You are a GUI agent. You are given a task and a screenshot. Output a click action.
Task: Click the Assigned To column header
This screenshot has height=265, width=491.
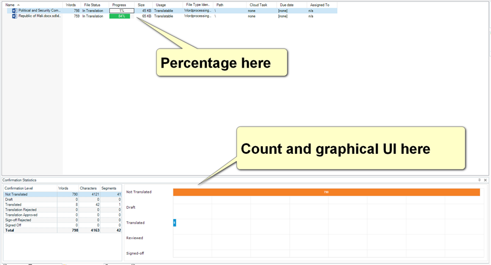[x=320, y=5]
